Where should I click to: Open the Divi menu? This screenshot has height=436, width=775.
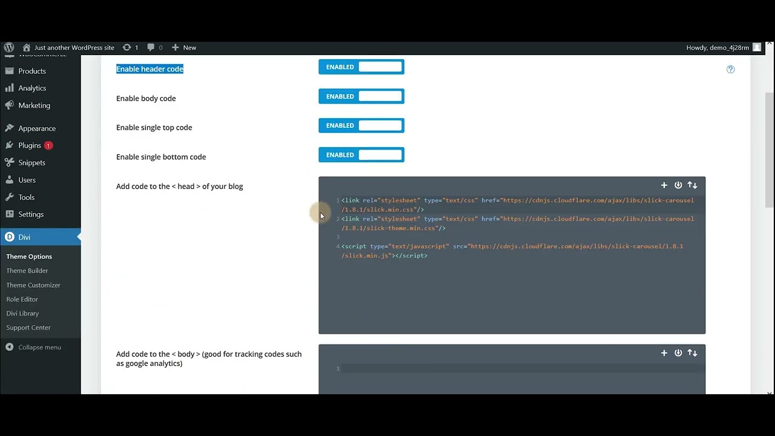41,237
